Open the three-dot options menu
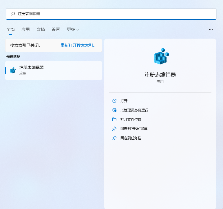 [x=211, y=29]
